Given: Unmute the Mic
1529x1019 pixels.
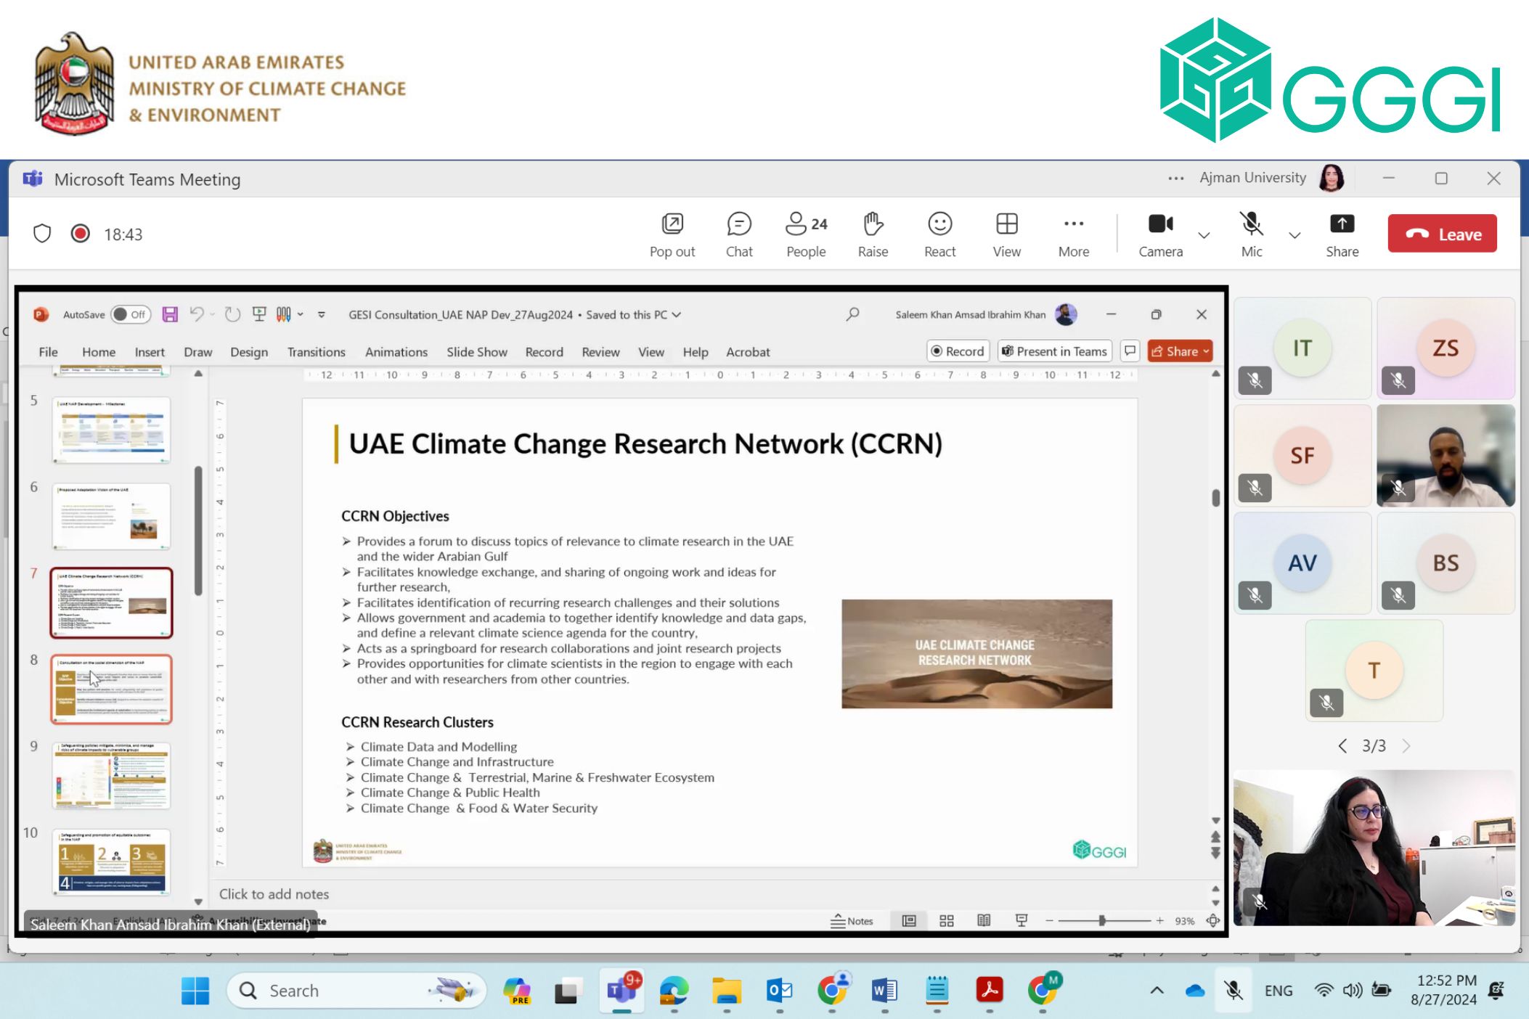Looking at the screenshot, I should [x=1251, y=234].
